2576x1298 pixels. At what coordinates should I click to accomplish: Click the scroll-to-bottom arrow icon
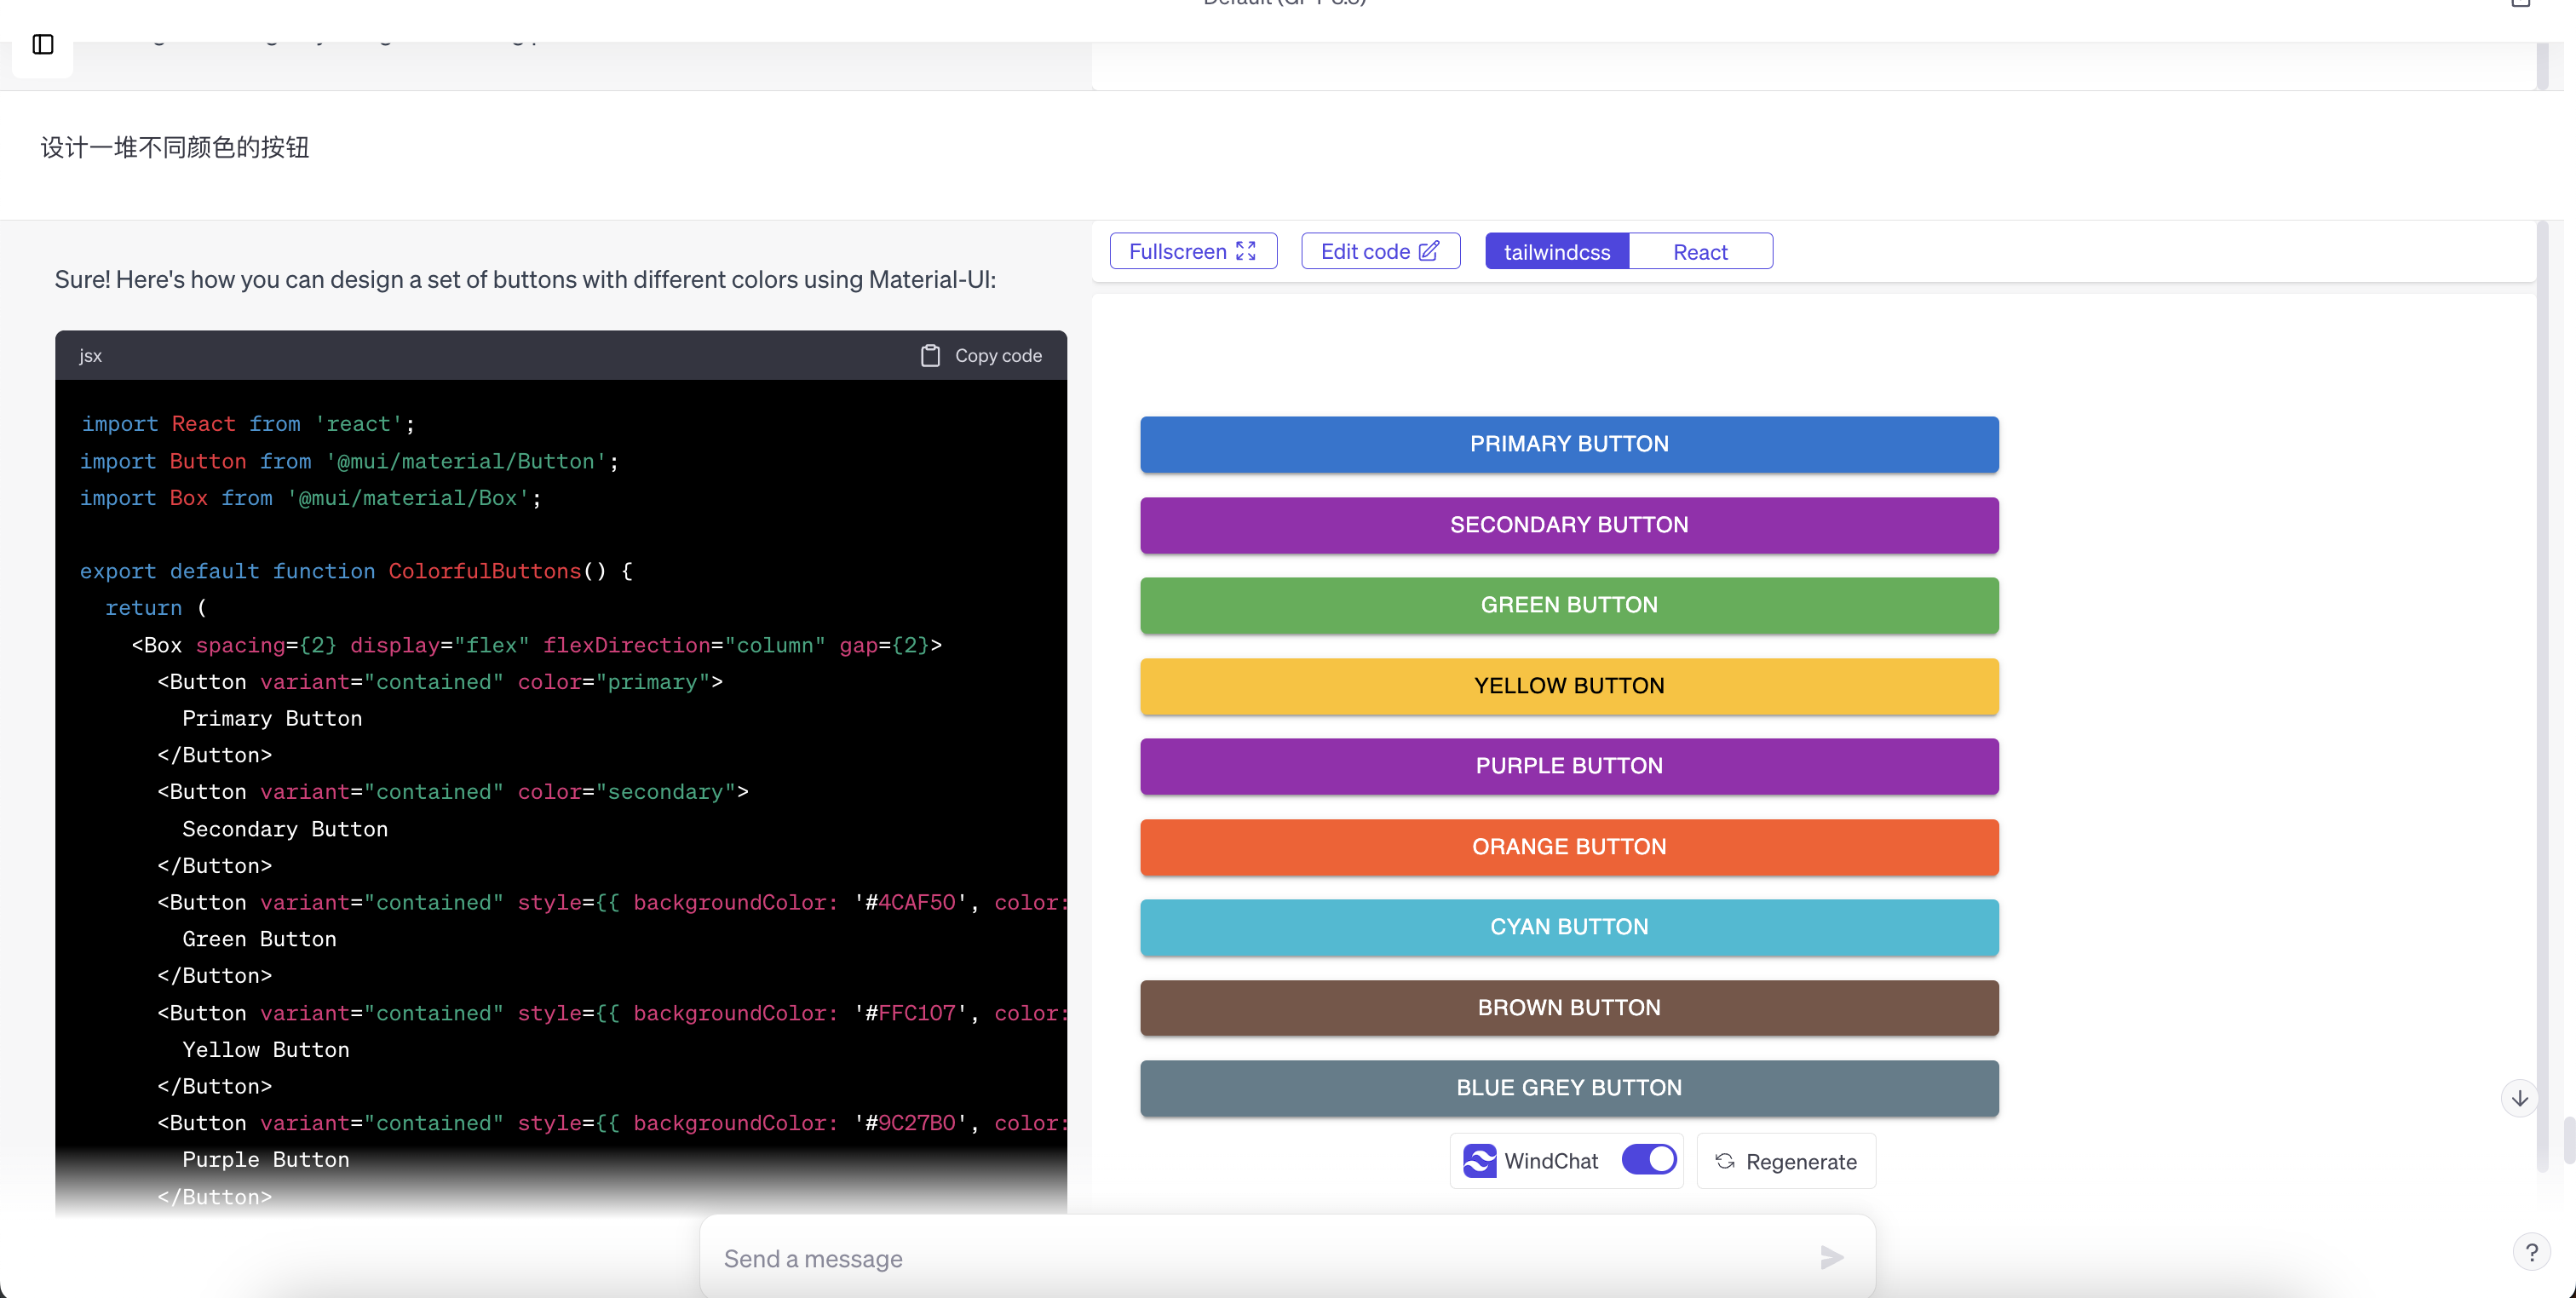tap(2519, 1098)
